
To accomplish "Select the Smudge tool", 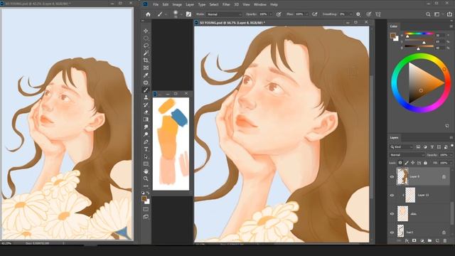I will [x=146, y=127].
